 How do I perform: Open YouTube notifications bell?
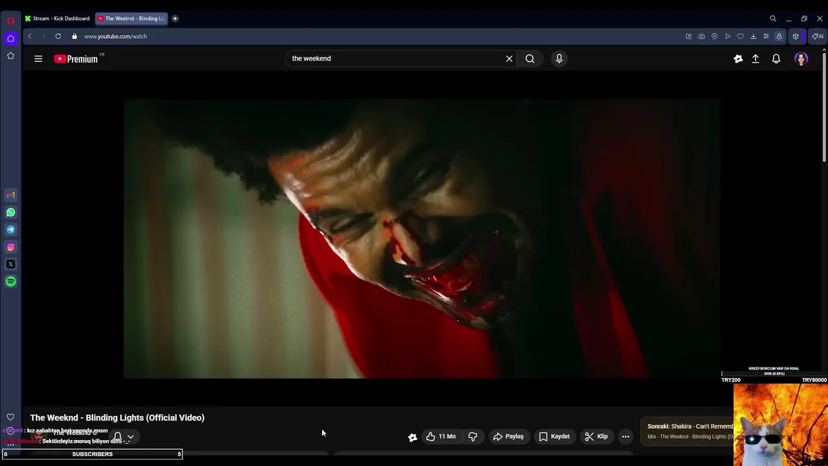(x=776, y=59)
